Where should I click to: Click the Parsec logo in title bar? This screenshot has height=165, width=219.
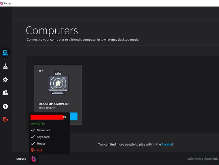[1, 3]
